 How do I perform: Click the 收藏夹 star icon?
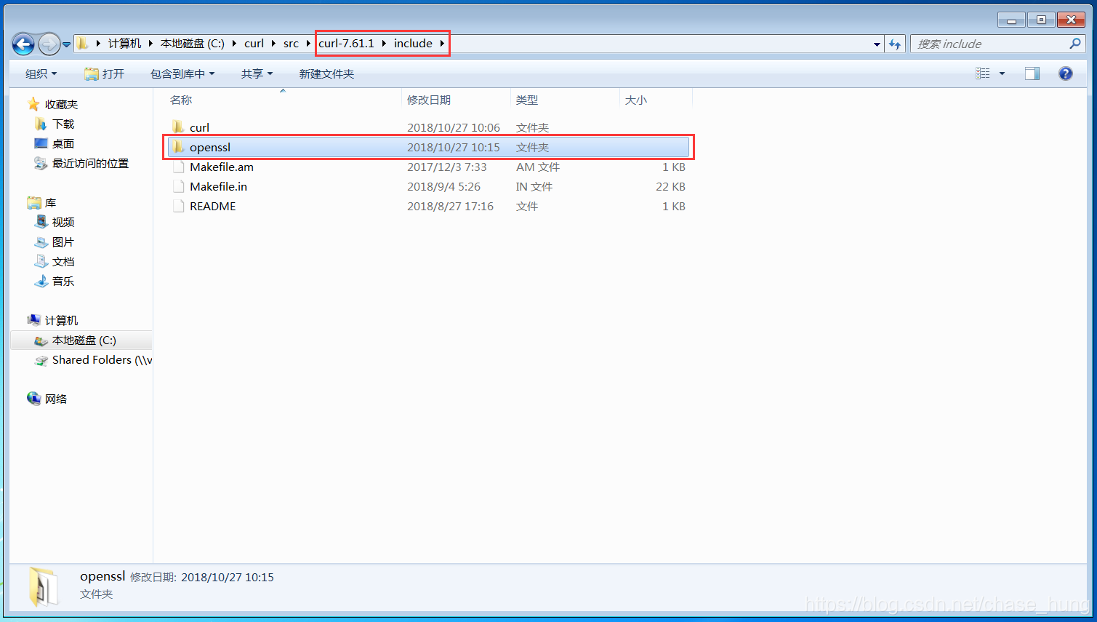[x=33, y=104]
